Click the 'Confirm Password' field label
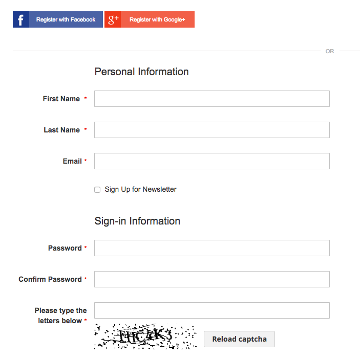The width and height of the screenshot is (360, 359). 50,279
